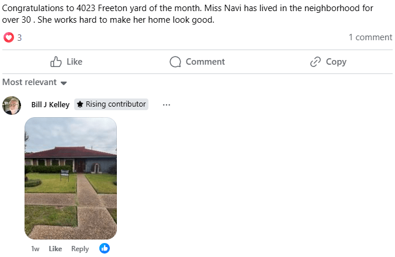This screenshot has width=395, height=257.
Task: Open the three-dot comment options menu
Action: [x=167, y=105]
